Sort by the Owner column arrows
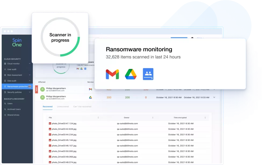275x165 pixels. (x=153, y=118)
